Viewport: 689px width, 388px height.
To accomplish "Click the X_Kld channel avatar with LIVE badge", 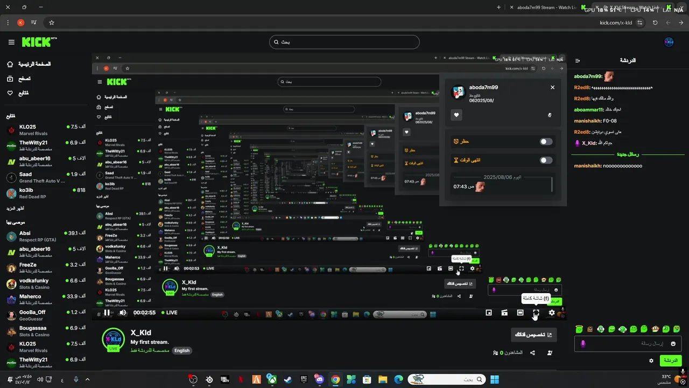I will tap(114, 339).
